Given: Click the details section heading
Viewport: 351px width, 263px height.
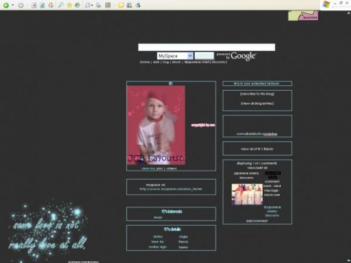Looking at the screenshot, I should [x=172, y=230].
